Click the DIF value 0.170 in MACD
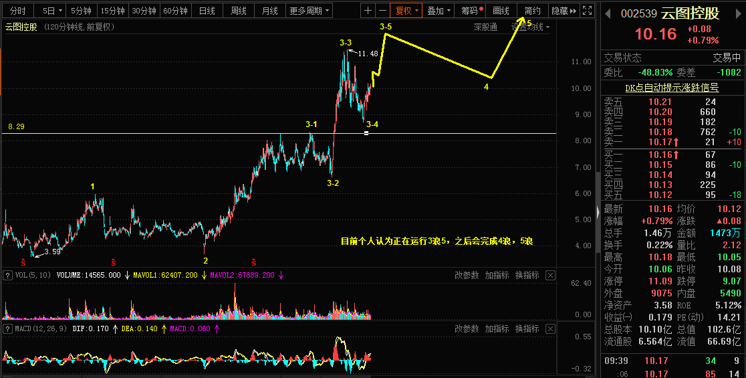The image size is (746, 378). [98, 328]
